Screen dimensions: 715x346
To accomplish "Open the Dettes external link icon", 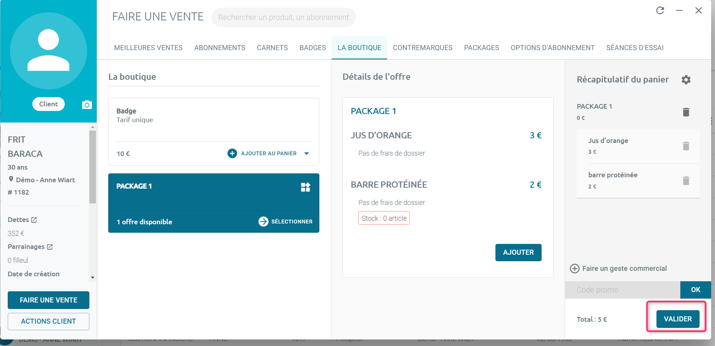I will [x=34, y=220].
